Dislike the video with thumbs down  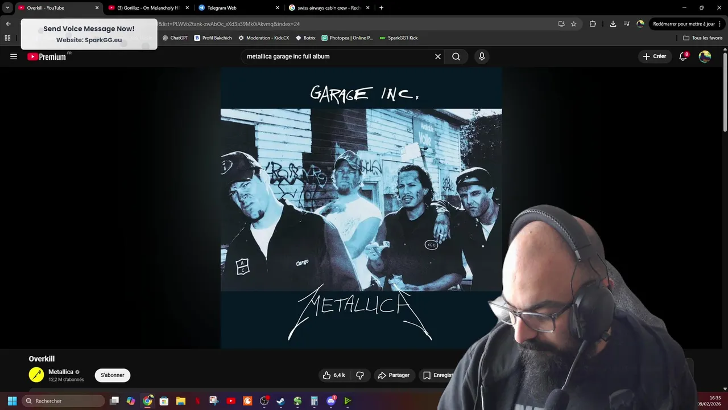pyautogui.click(x=359, y=375)
